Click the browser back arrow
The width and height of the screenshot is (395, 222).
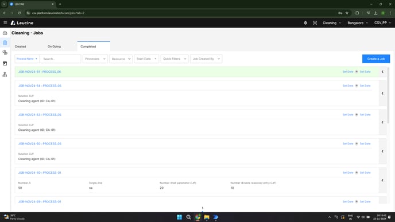[x=5, y=13]
